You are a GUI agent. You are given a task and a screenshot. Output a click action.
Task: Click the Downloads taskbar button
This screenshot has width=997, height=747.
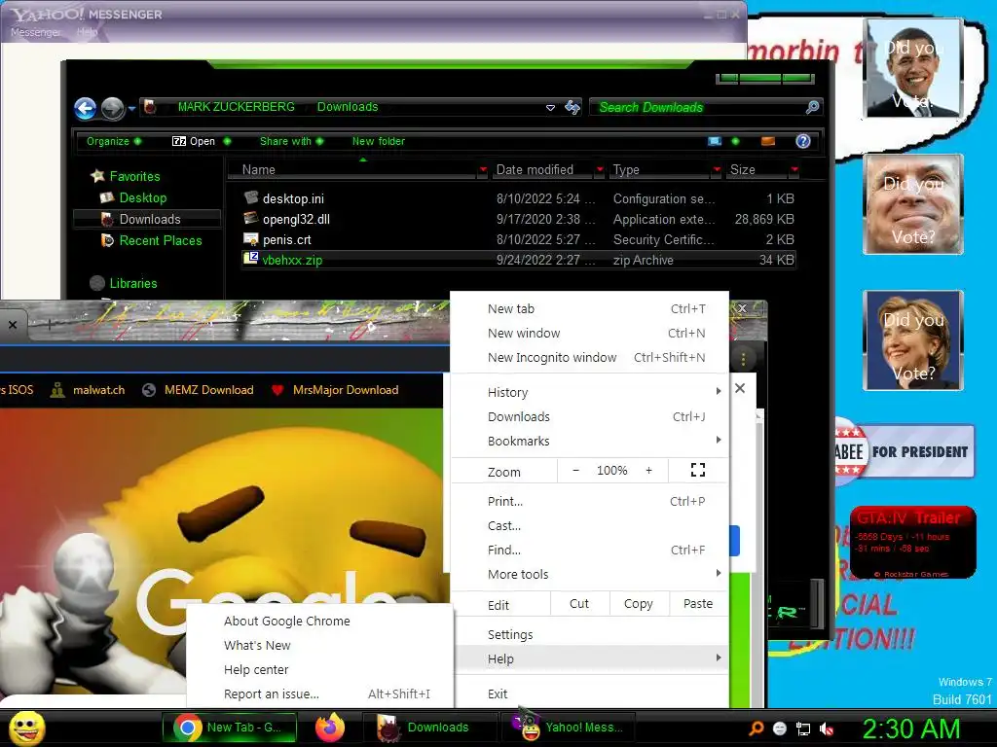coord(429,728)
